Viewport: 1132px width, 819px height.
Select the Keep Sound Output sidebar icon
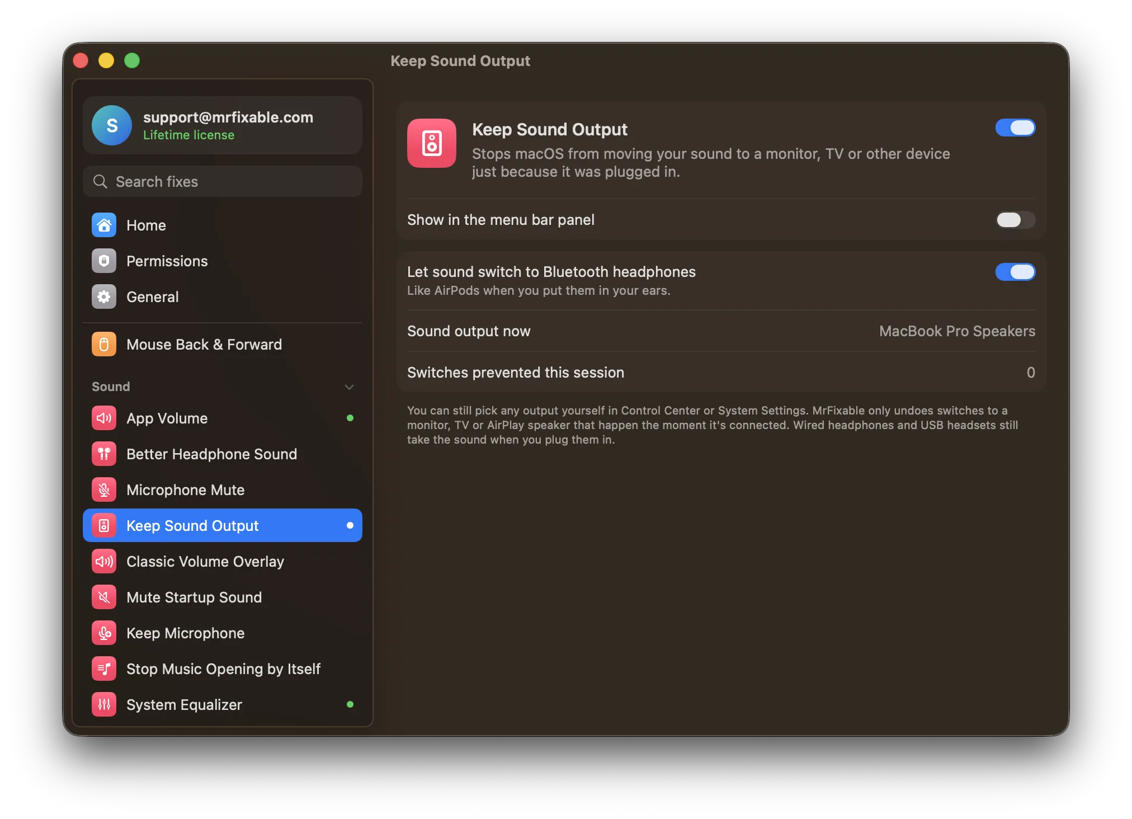point(104,525)
